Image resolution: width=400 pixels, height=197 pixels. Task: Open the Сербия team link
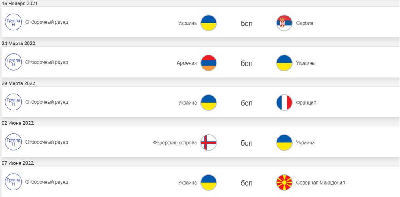coord(304,23)
